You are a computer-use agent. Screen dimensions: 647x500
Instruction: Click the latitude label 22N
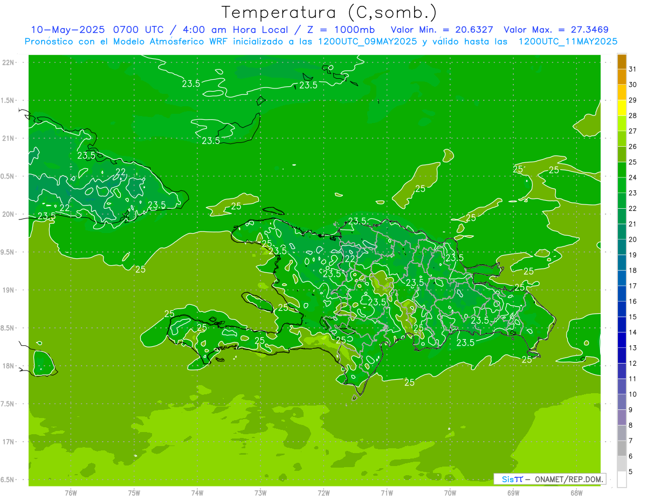click(9, 62)
